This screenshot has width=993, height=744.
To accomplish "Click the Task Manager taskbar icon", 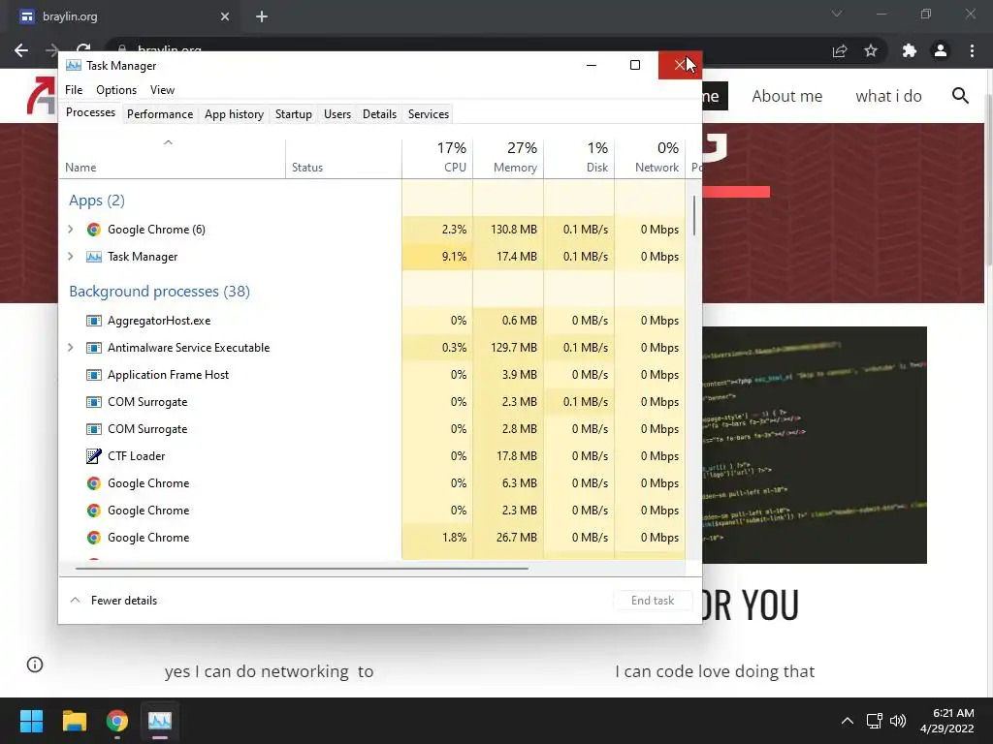I will coord(160,721).
